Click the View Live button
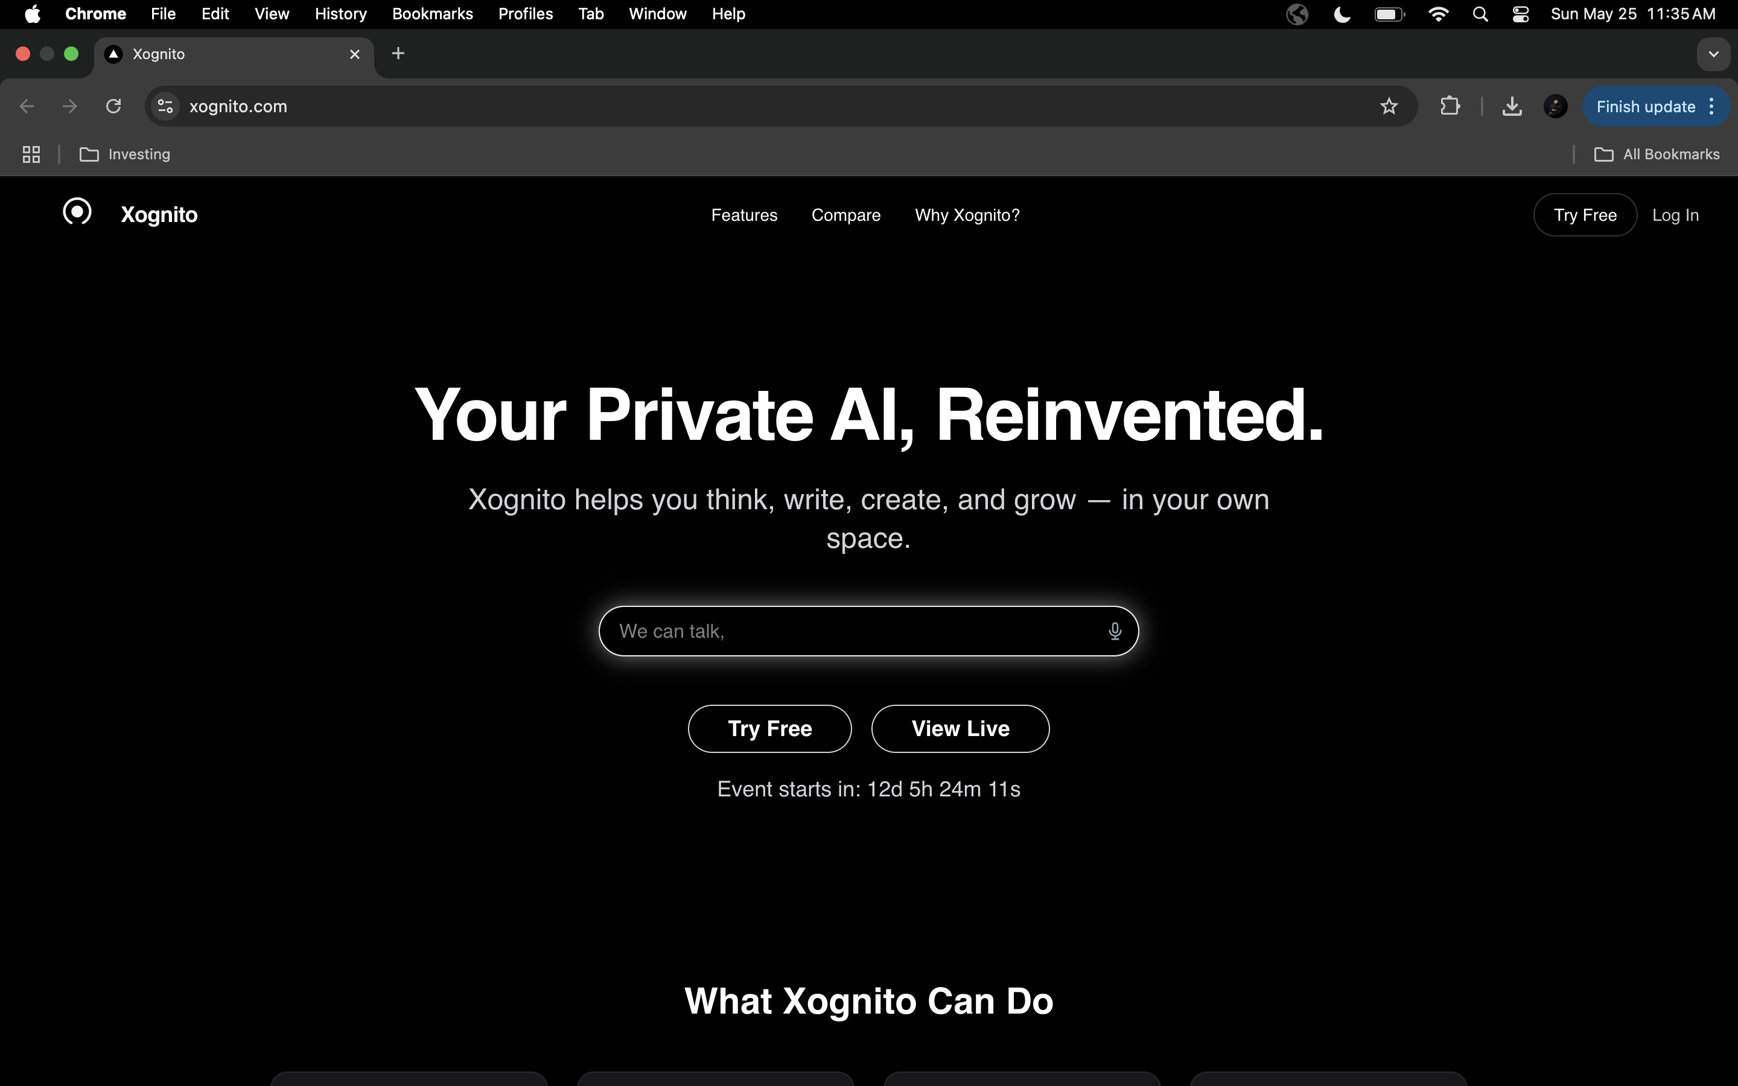 click(x=960, y=728)
